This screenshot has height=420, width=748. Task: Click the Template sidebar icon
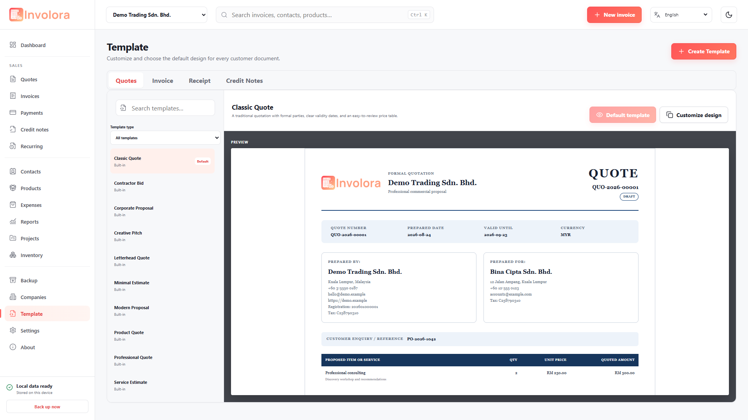13,314
